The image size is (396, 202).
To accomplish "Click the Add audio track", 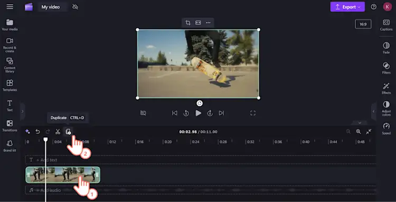I will click(x=201, y=190).
